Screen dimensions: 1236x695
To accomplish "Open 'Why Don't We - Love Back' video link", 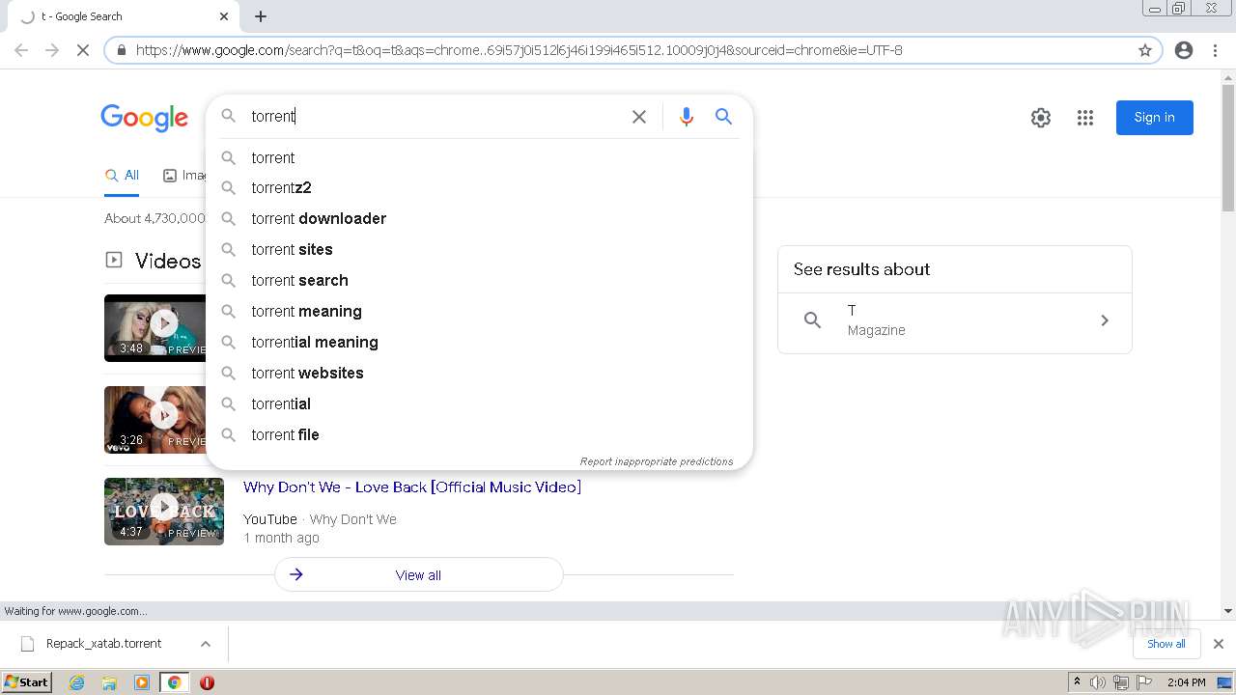I will click(x=412, y=487).
